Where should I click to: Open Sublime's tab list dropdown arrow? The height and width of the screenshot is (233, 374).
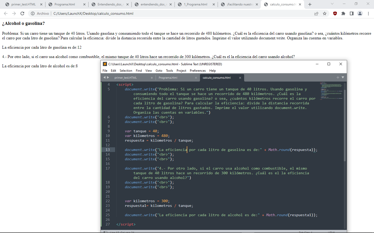coord(343,77)
